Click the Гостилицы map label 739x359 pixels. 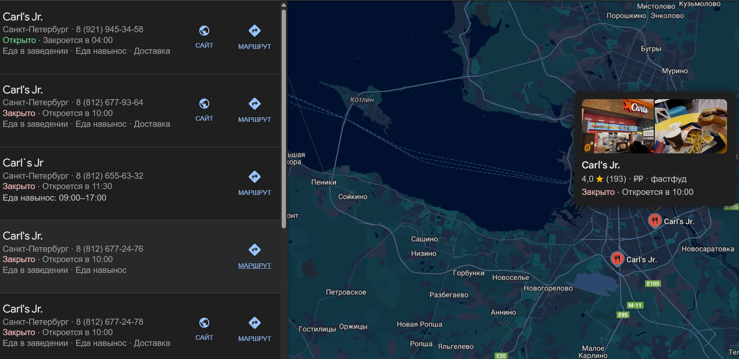pyautogui.click(x=317, y=329)
